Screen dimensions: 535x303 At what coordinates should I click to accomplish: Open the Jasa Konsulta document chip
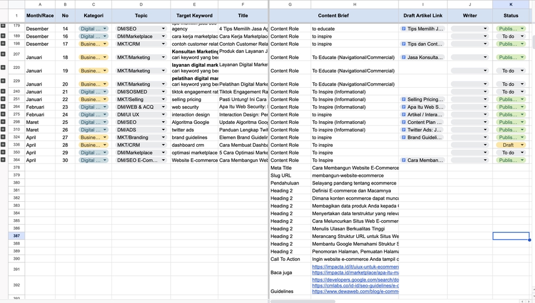pyautogui.click(x=422, y=57)
